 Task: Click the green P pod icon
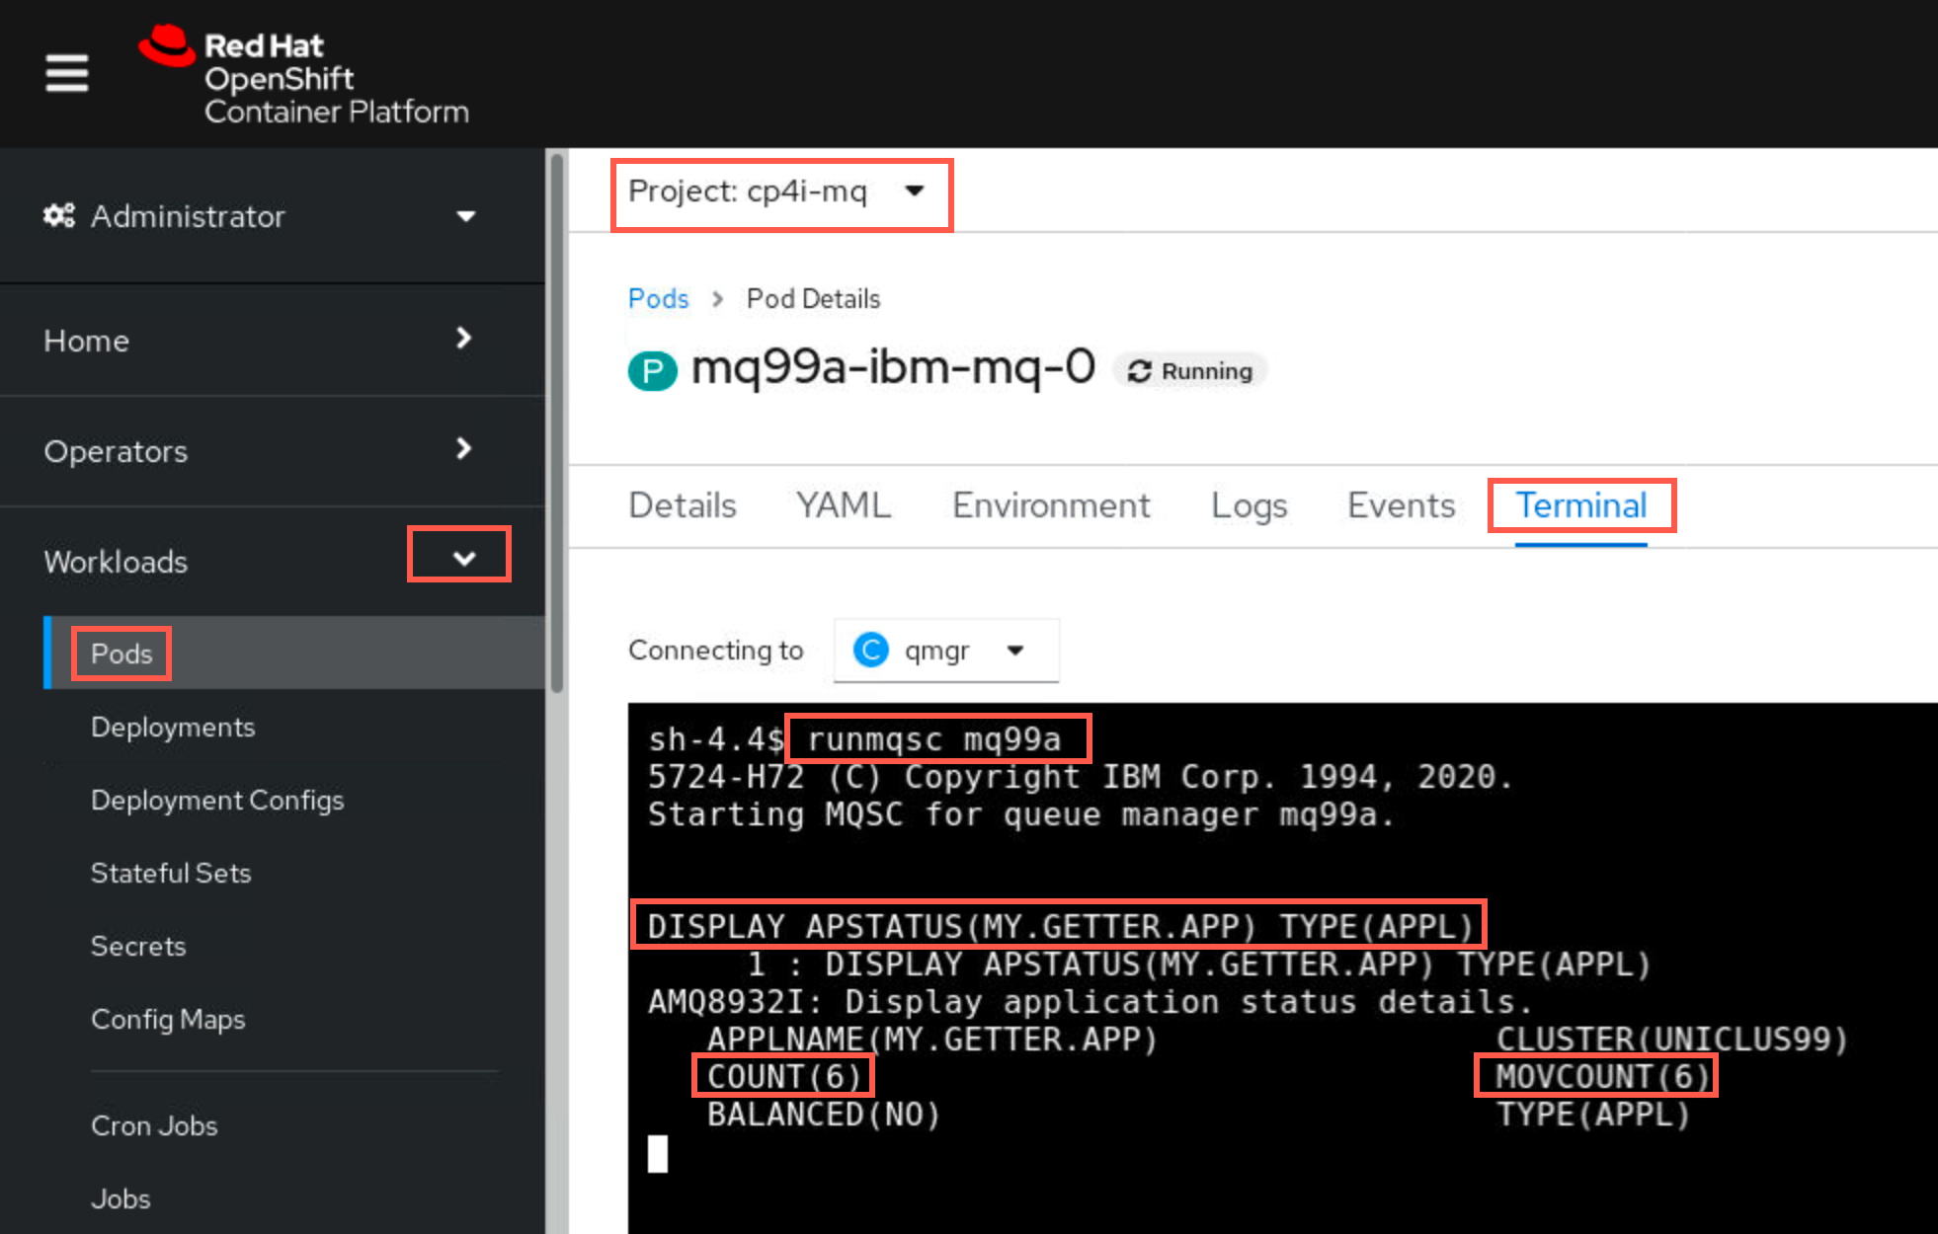[x=652, y=371]
